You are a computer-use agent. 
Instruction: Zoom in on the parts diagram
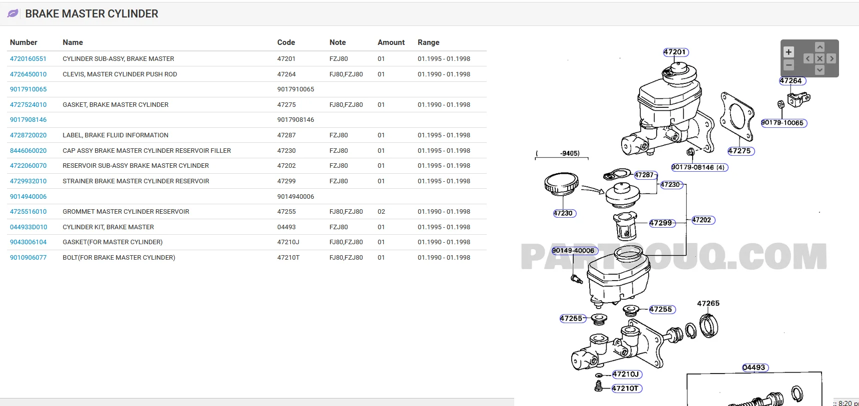789,52
